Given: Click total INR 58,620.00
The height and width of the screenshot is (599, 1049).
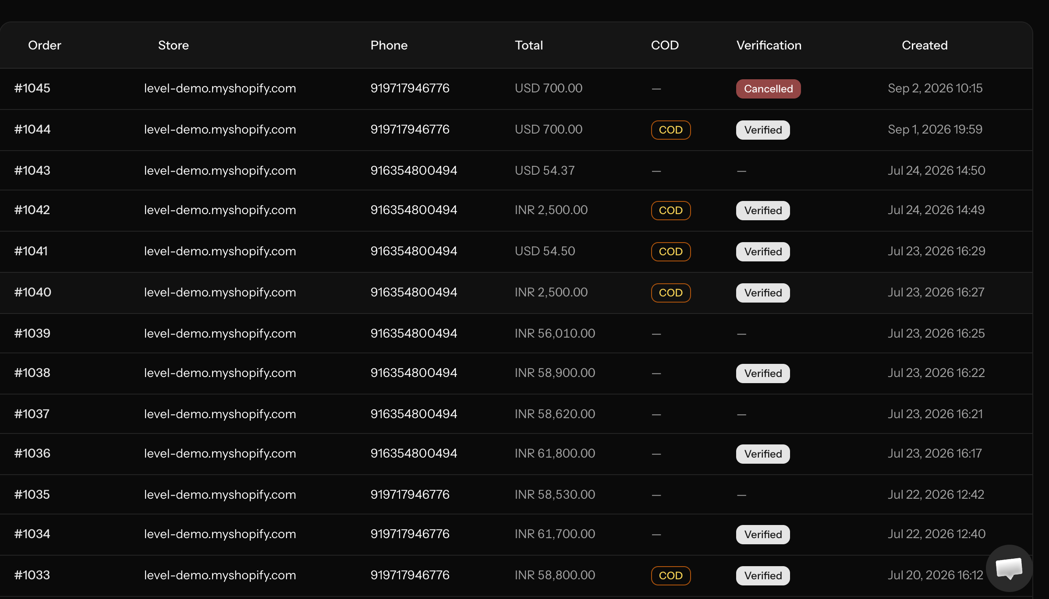Looking at the screenshot, I should (555, 414).
